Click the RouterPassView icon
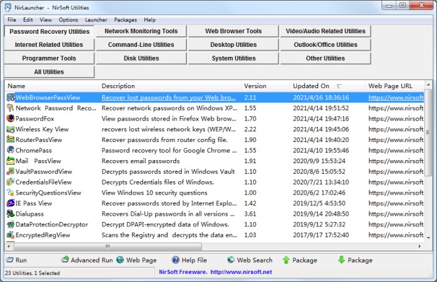 pos(10,139)
